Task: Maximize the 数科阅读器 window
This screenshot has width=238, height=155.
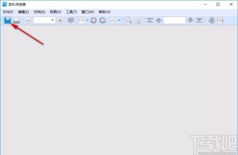Action: pos(218,4)
